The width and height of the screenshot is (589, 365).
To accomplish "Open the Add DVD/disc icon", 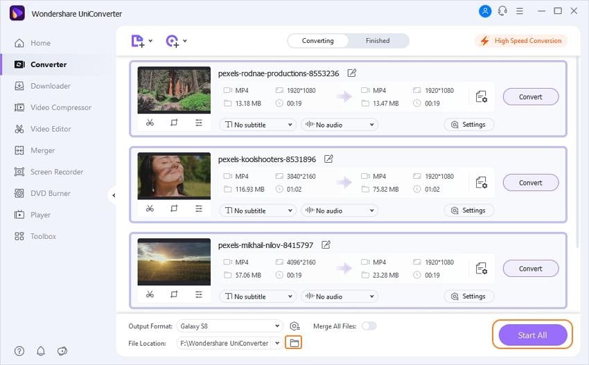I will [x=172, y=41].
